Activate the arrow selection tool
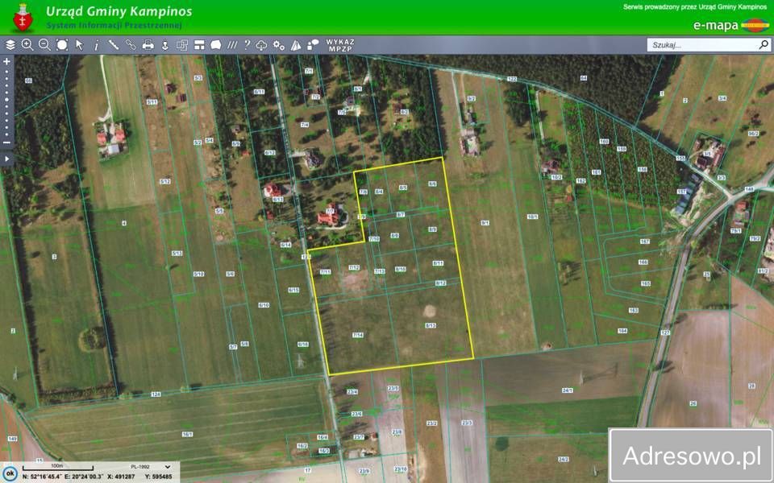 [79, 45]
